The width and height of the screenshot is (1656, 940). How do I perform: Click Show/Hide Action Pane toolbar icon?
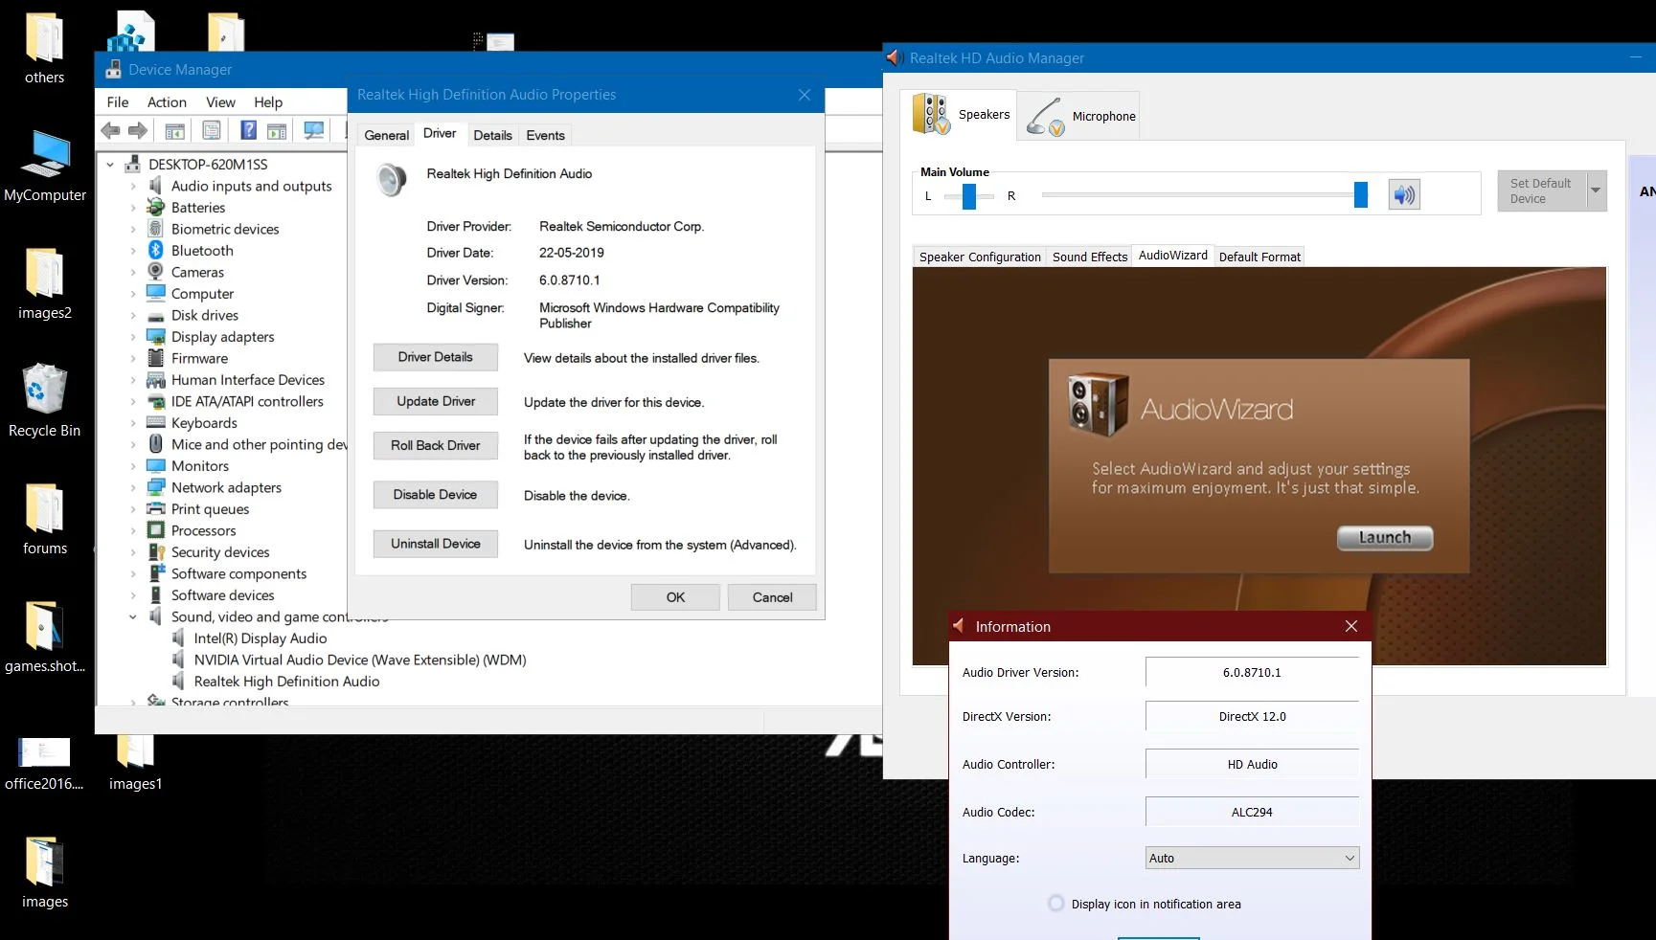[x=277, y=130]
